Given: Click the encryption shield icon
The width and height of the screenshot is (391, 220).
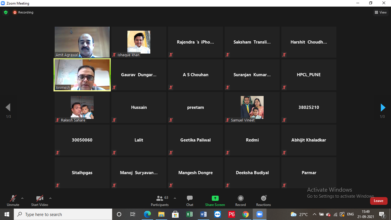Looking at the screenshot, I should (x=5, y=12).
